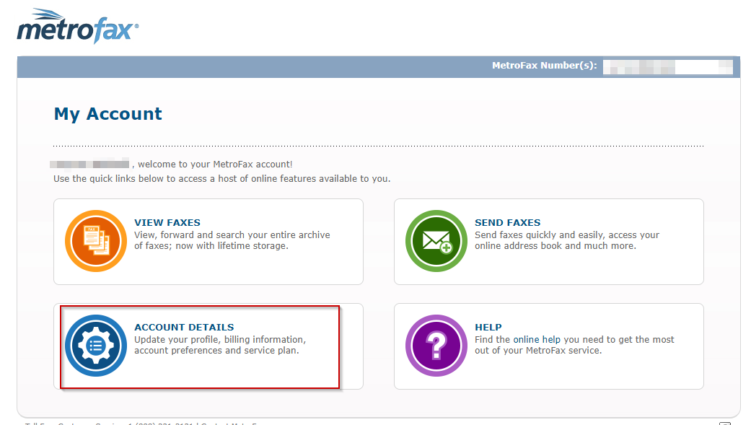Click the blurred account name before welcome
The image size is (751, 425).
[89, 164]
